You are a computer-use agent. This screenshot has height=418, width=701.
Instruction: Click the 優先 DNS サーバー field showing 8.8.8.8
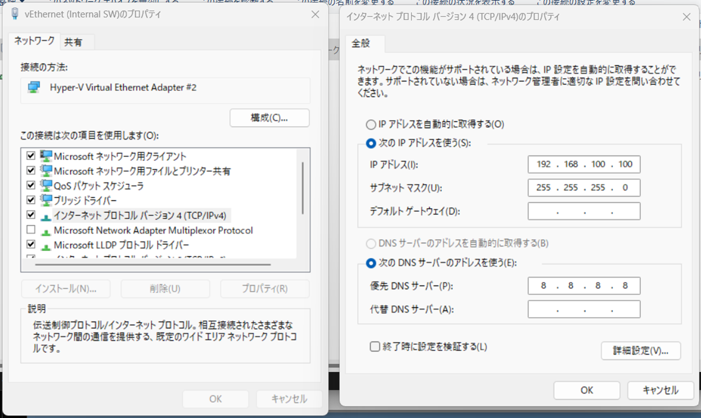click(584, 286)
